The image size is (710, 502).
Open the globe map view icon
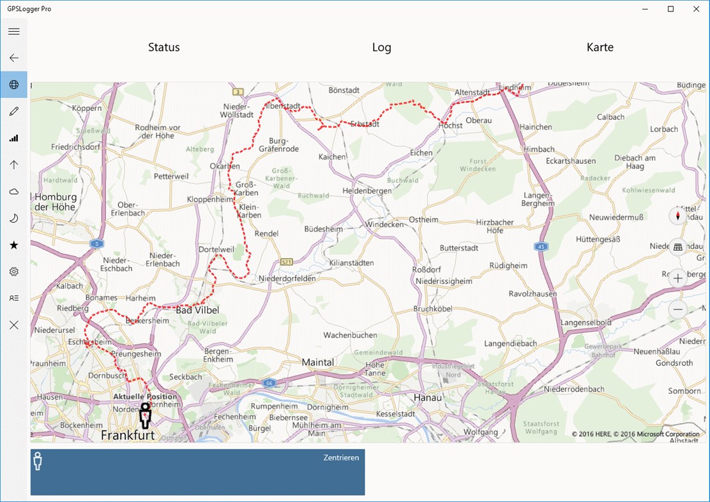[14, 84]
